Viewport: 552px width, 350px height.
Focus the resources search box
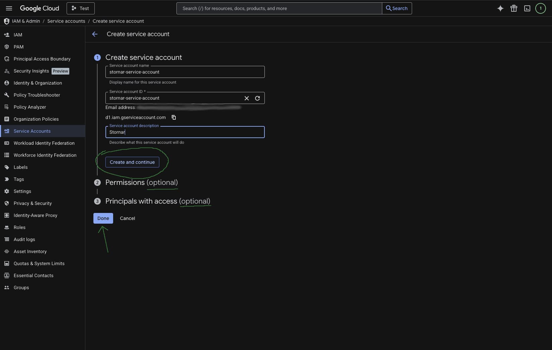tap(279, 8)
